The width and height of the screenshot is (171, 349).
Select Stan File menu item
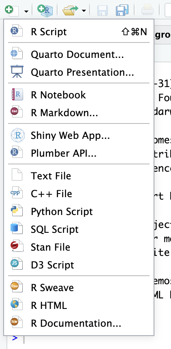[x=79, y=247]
